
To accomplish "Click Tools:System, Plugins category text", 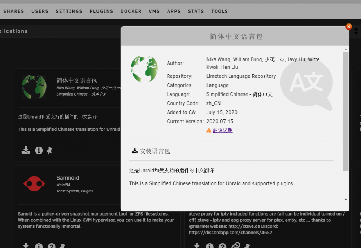I will [75, 191].
